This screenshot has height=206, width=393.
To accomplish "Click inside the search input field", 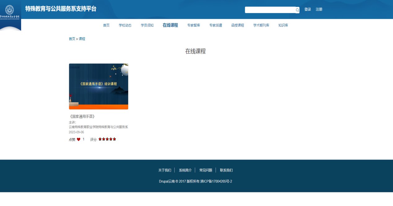I will (270, 10).
